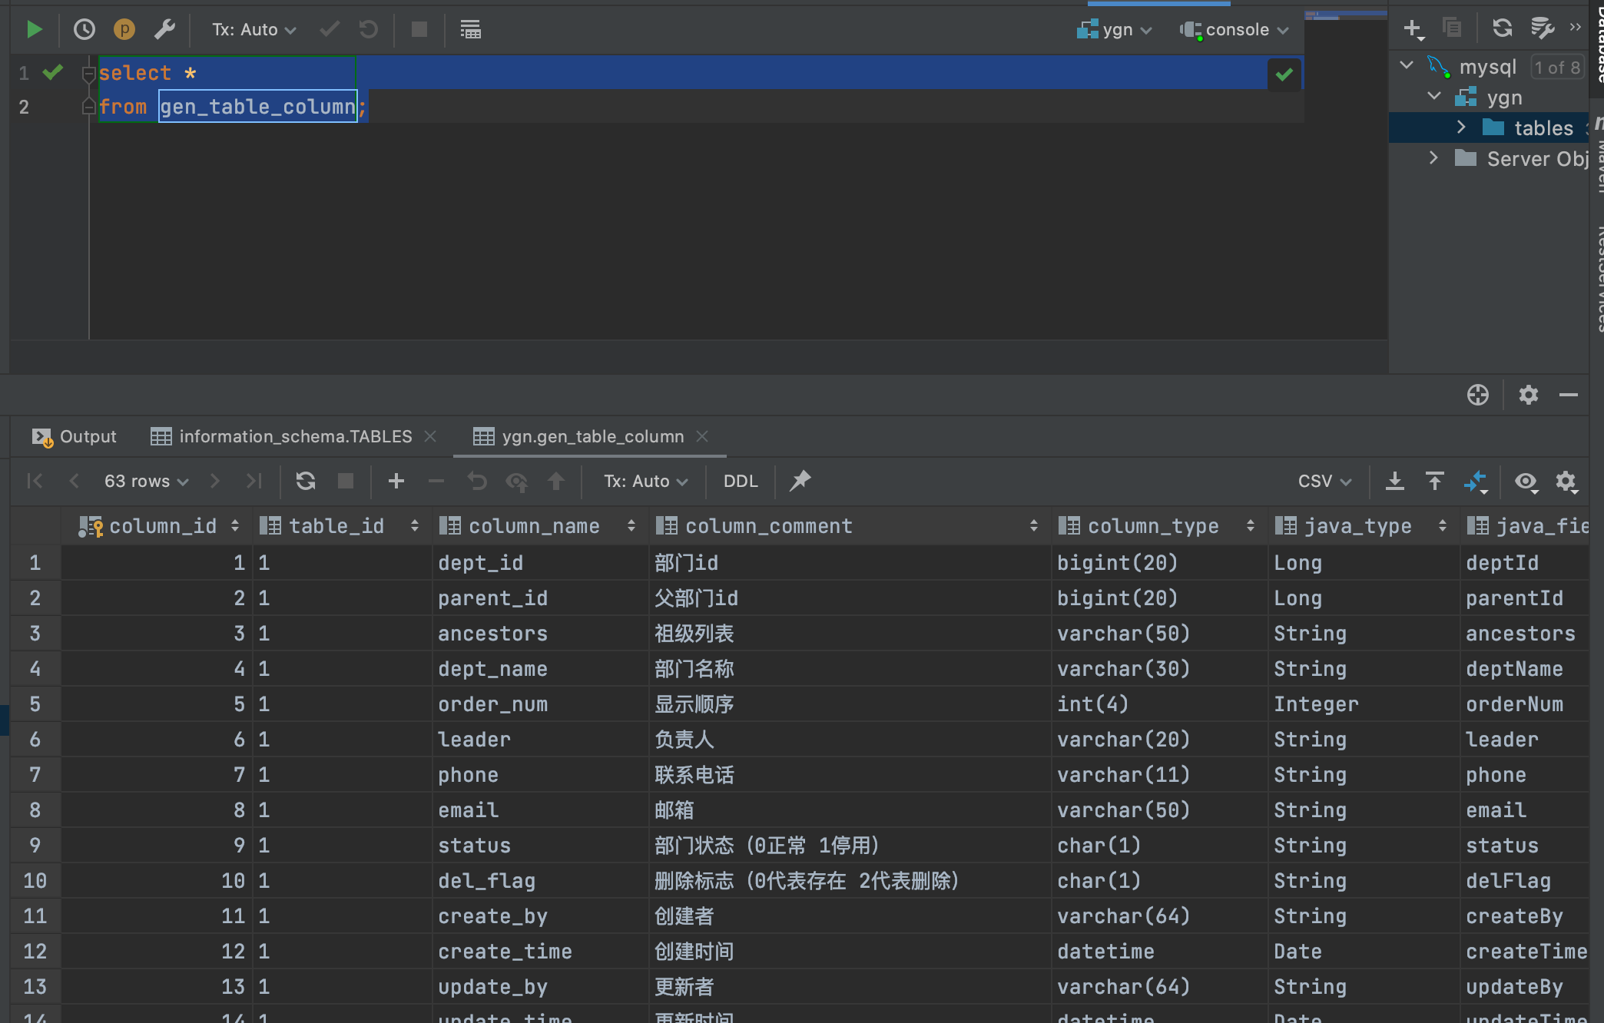The image size is (1604, 1023).
Task: Stop execution in the editor toolbar
Action: [x=419, y=30]
